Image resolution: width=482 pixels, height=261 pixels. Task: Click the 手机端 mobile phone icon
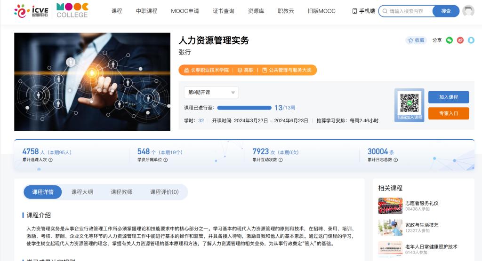coord(354,11)
